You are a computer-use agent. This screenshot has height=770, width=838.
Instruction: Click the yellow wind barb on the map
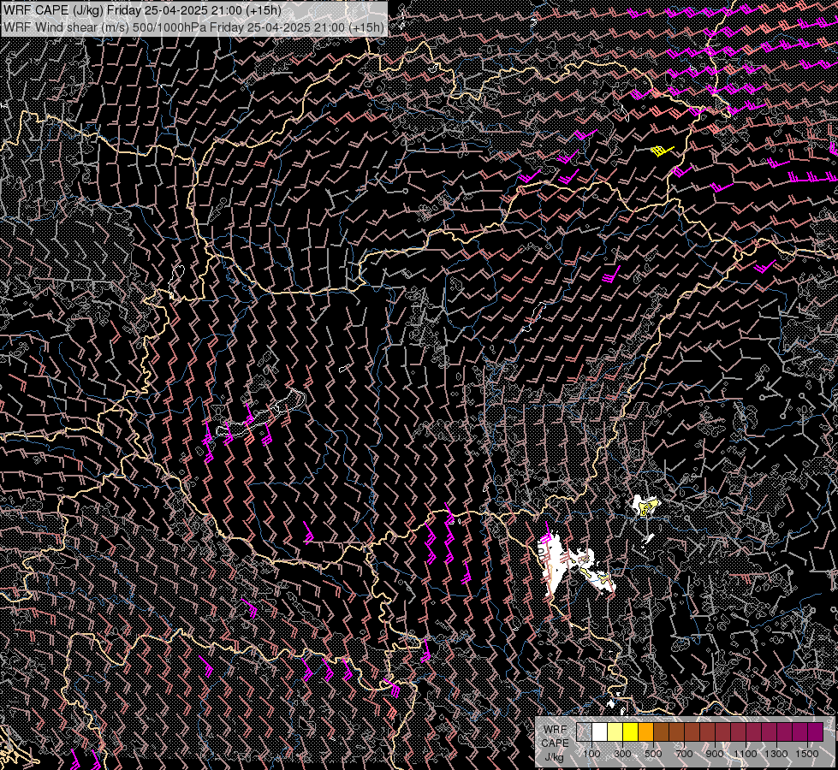coord(662,151)
